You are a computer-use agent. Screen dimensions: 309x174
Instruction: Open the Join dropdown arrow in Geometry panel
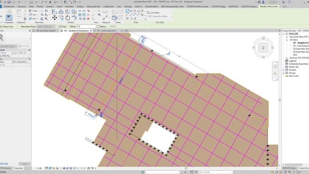click(x=38, y=19)
